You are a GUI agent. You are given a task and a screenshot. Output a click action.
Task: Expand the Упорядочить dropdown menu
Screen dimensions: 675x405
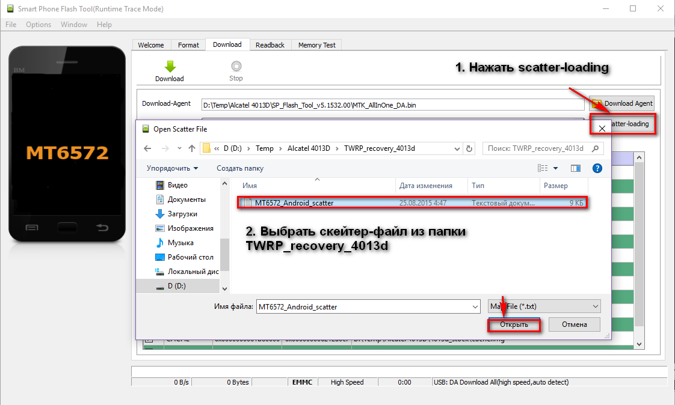172,168
